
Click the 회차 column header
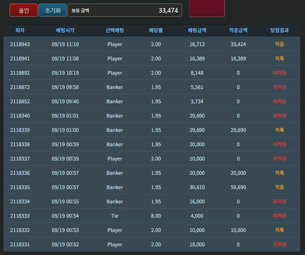[x=20, y=30]
